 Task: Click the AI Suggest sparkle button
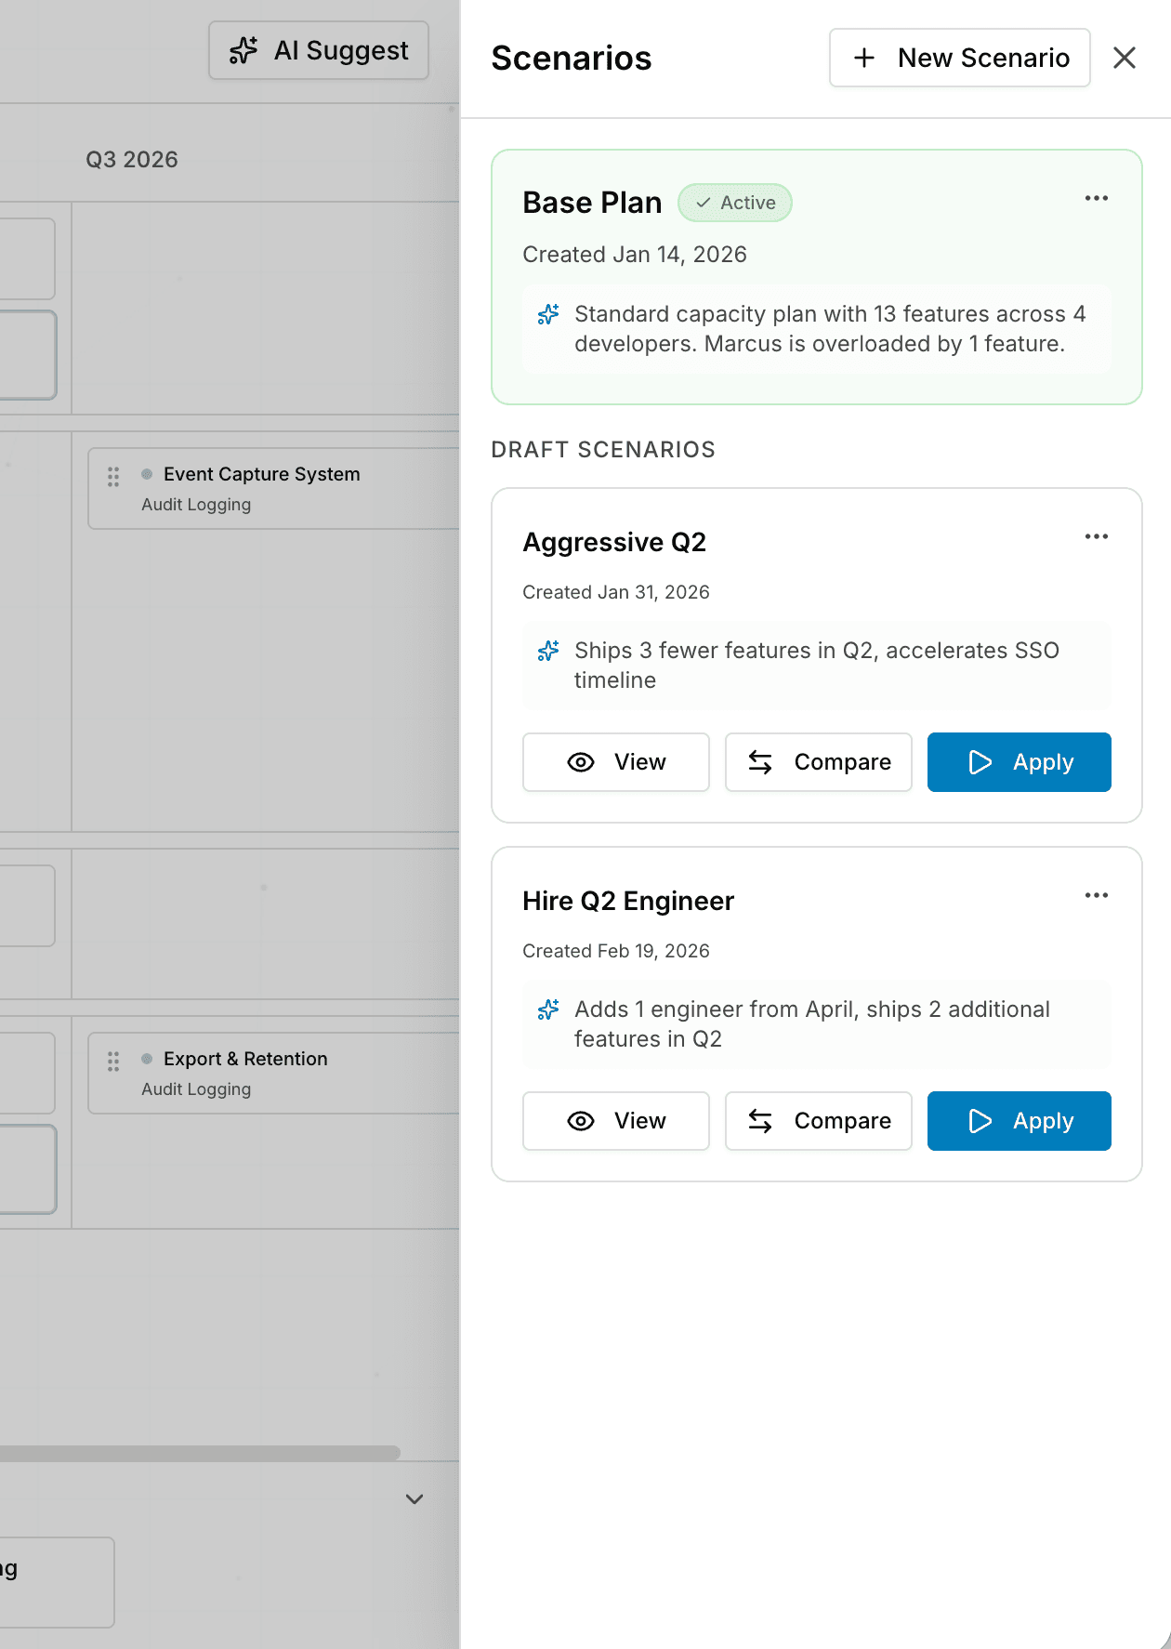(x=318, y=50)
